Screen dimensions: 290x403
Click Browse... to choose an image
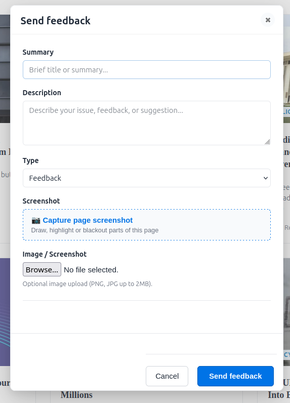tap(42, 270)
